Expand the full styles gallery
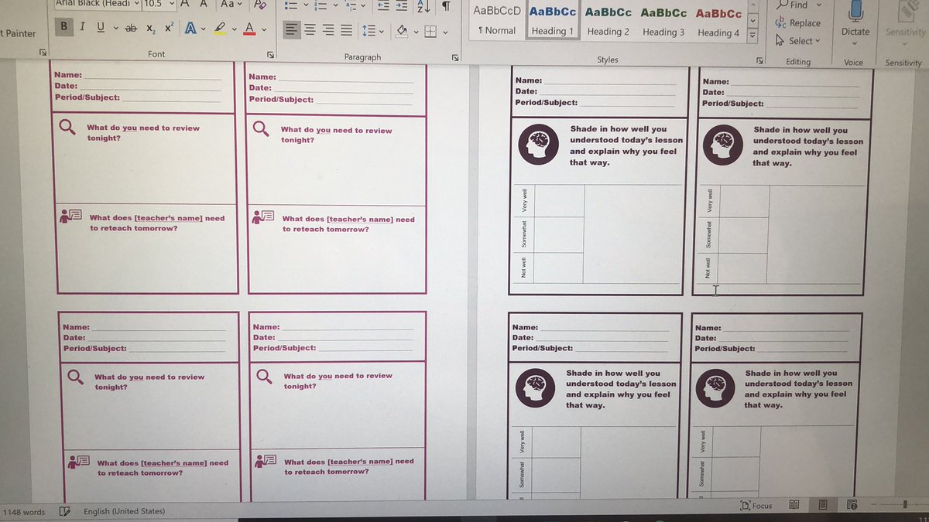Screen dimensions: 929x522 click(752, 35)
